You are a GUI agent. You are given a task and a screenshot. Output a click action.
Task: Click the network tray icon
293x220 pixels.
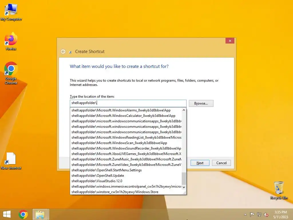pyautogui.click(x=259, y=214)
